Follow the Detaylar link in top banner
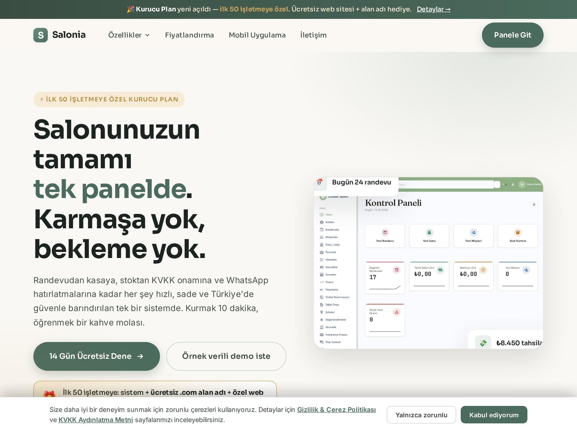Viewport: 577px width, 432px height. 434,9
